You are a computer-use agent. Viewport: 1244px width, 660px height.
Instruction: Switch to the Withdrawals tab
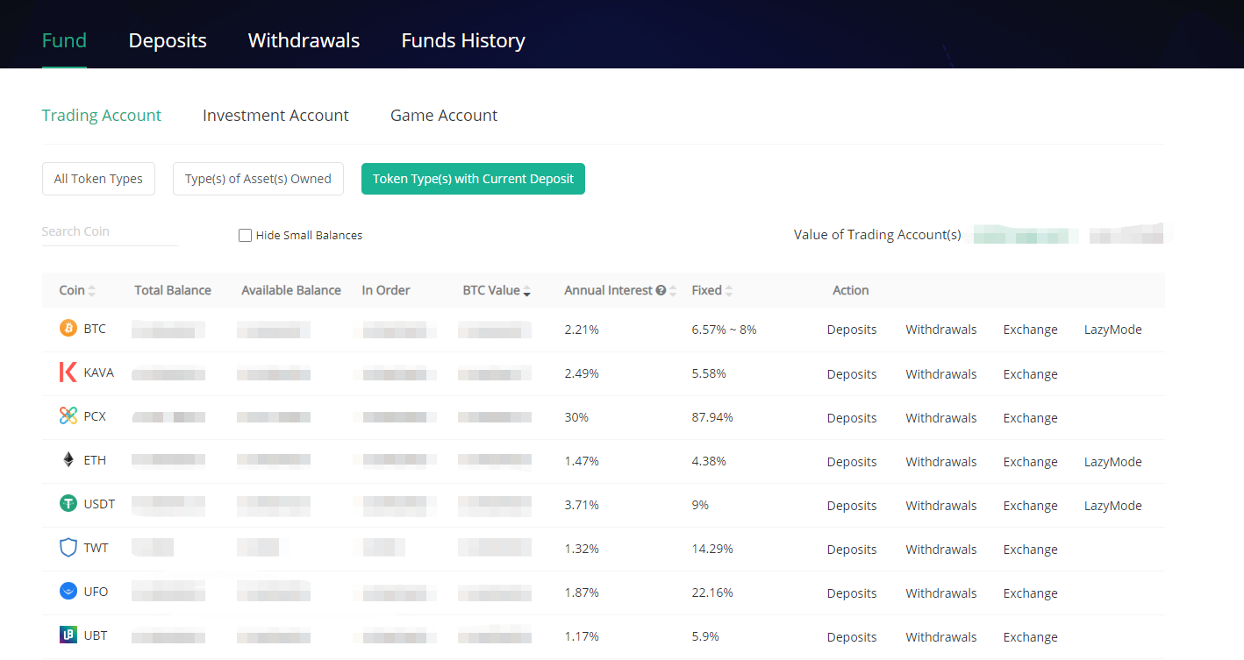(x=304, y=40)
